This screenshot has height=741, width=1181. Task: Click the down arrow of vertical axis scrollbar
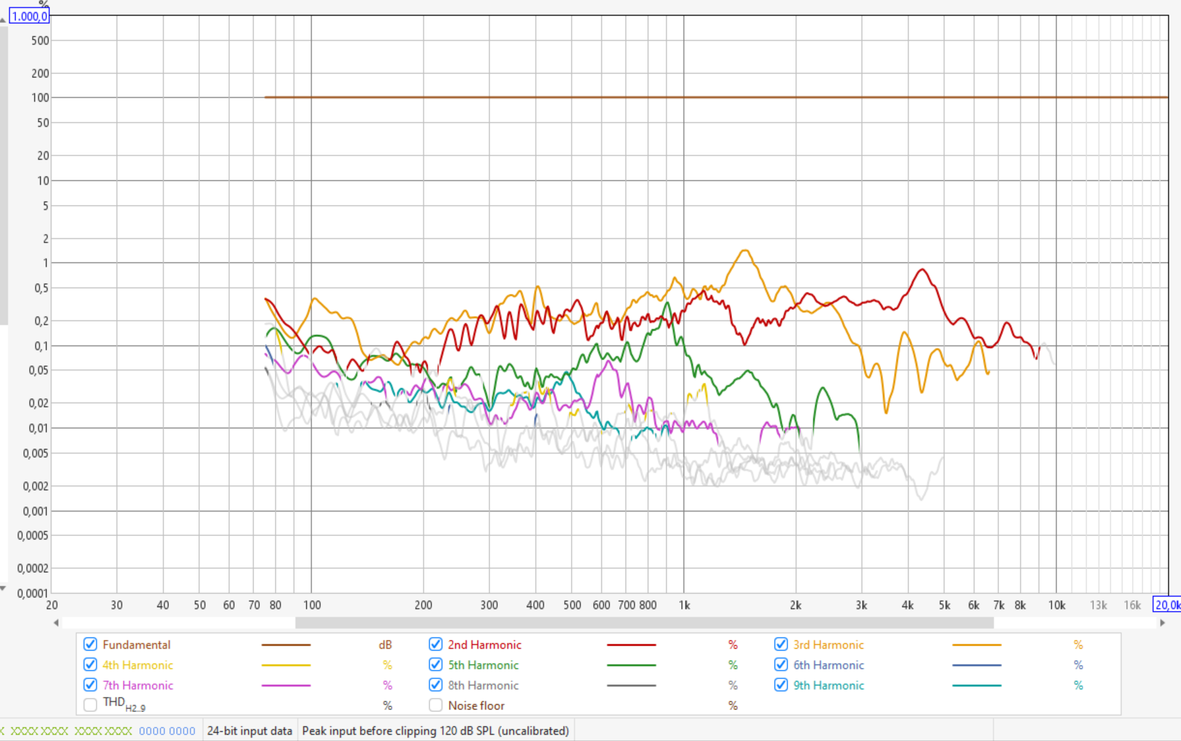(3, 588)
